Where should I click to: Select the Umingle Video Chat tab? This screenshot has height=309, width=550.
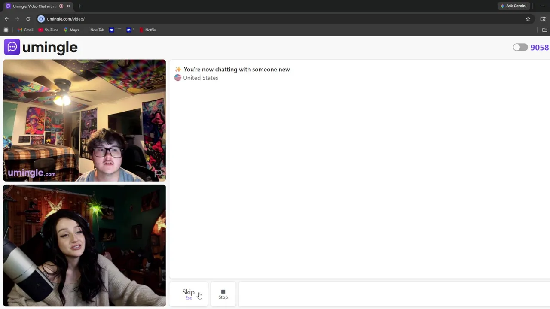point(34,6)
